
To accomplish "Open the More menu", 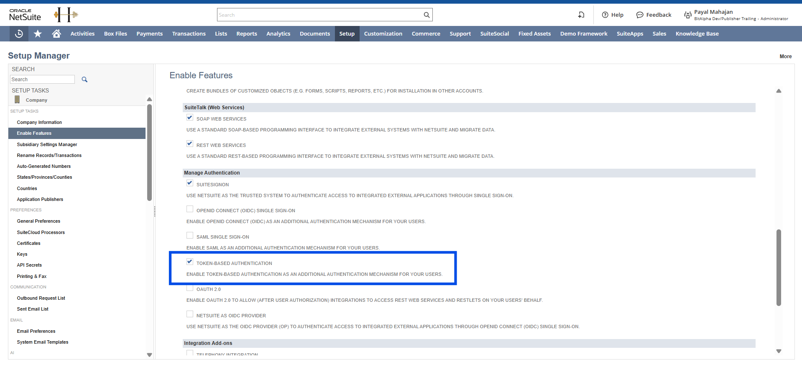I will [785, 57].
